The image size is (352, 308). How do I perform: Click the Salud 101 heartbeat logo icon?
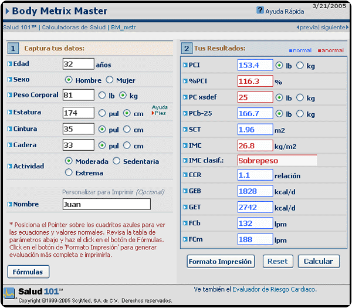[x=9, y=293]
